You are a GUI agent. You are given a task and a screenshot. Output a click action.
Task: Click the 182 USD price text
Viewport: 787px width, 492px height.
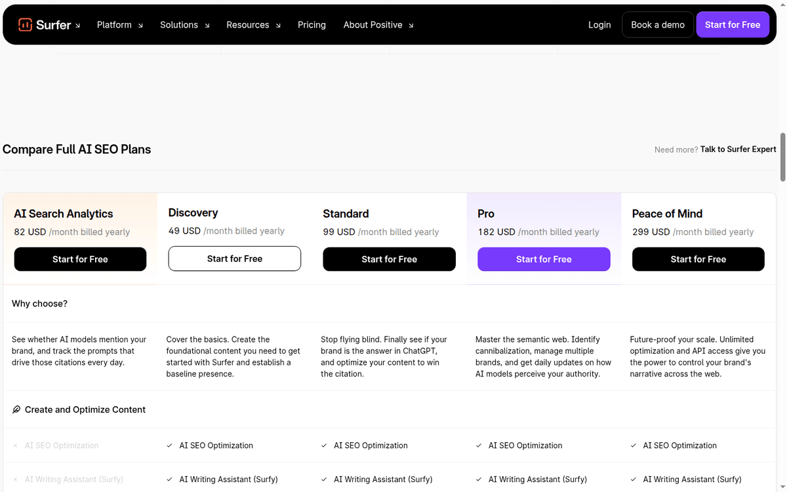(x=496, y=232)
